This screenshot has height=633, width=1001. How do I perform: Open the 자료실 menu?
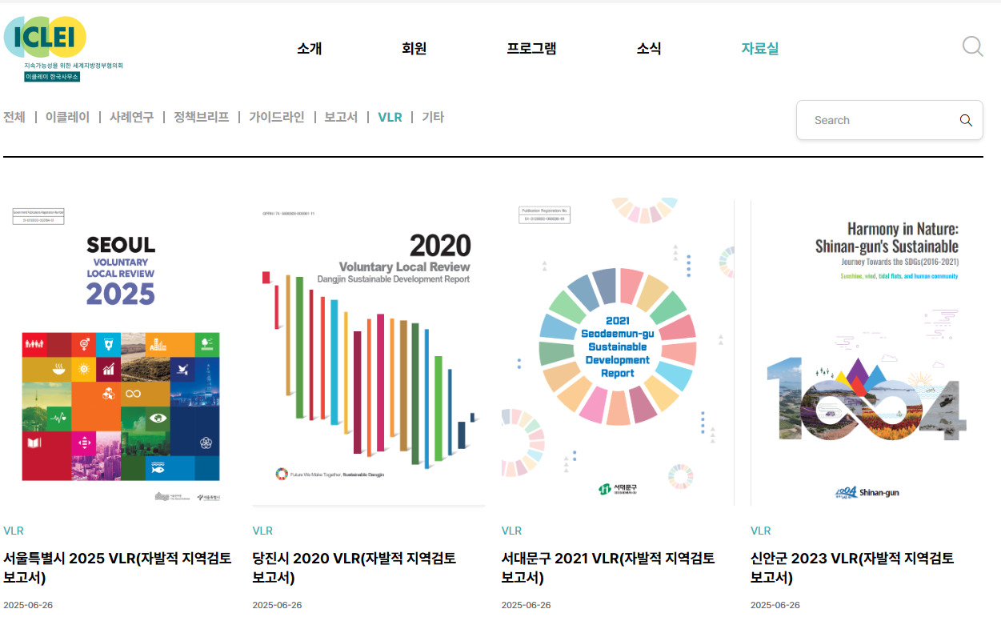click(x=759, y=48)
